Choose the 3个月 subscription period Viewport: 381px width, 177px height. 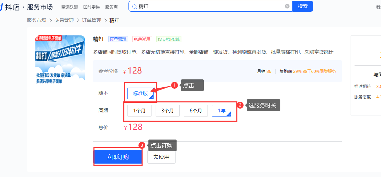[x=168, y=111]
